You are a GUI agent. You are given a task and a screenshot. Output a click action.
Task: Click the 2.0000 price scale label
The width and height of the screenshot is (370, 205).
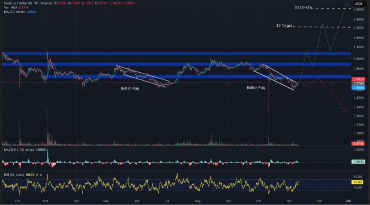pos(358,28)
